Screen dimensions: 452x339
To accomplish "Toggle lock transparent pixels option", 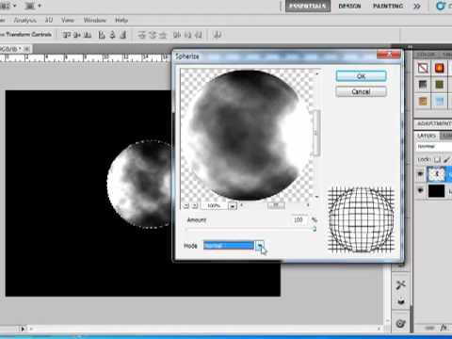I will tap(437, 160).
